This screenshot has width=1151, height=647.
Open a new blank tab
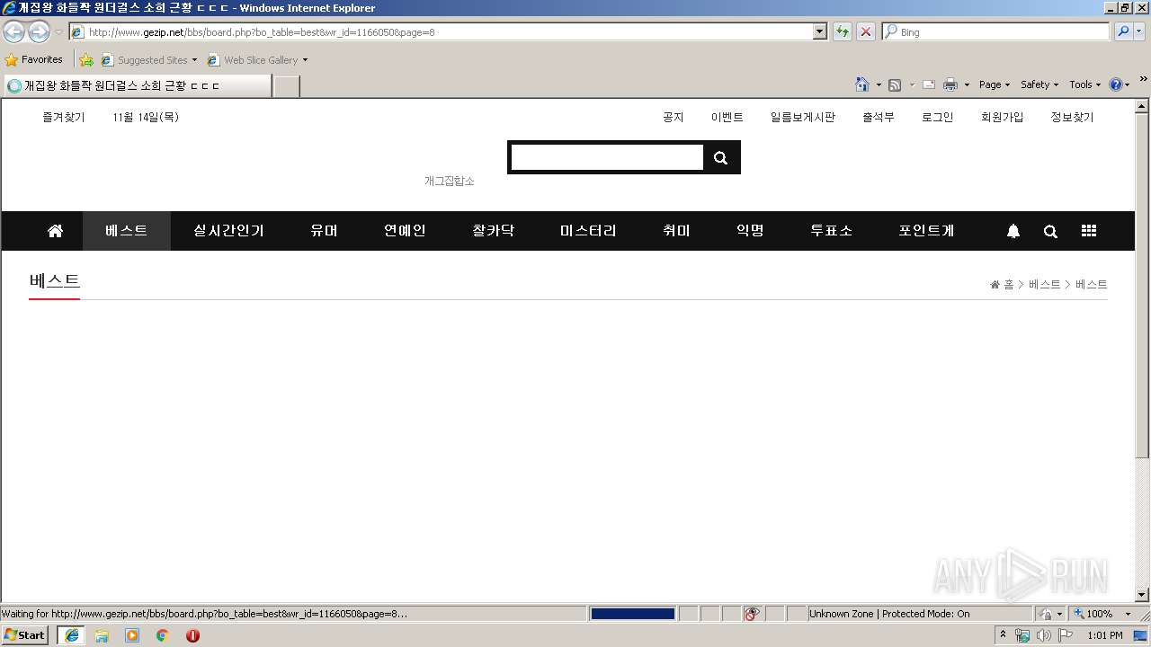(x=286, y=85)
